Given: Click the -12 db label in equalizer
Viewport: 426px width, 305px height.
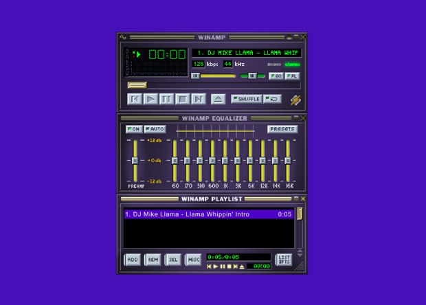Looking at the screenshot, I should (155, 181).
